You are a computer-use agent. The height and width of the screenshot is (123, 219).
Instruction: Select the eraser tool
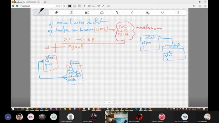[56, 13]
